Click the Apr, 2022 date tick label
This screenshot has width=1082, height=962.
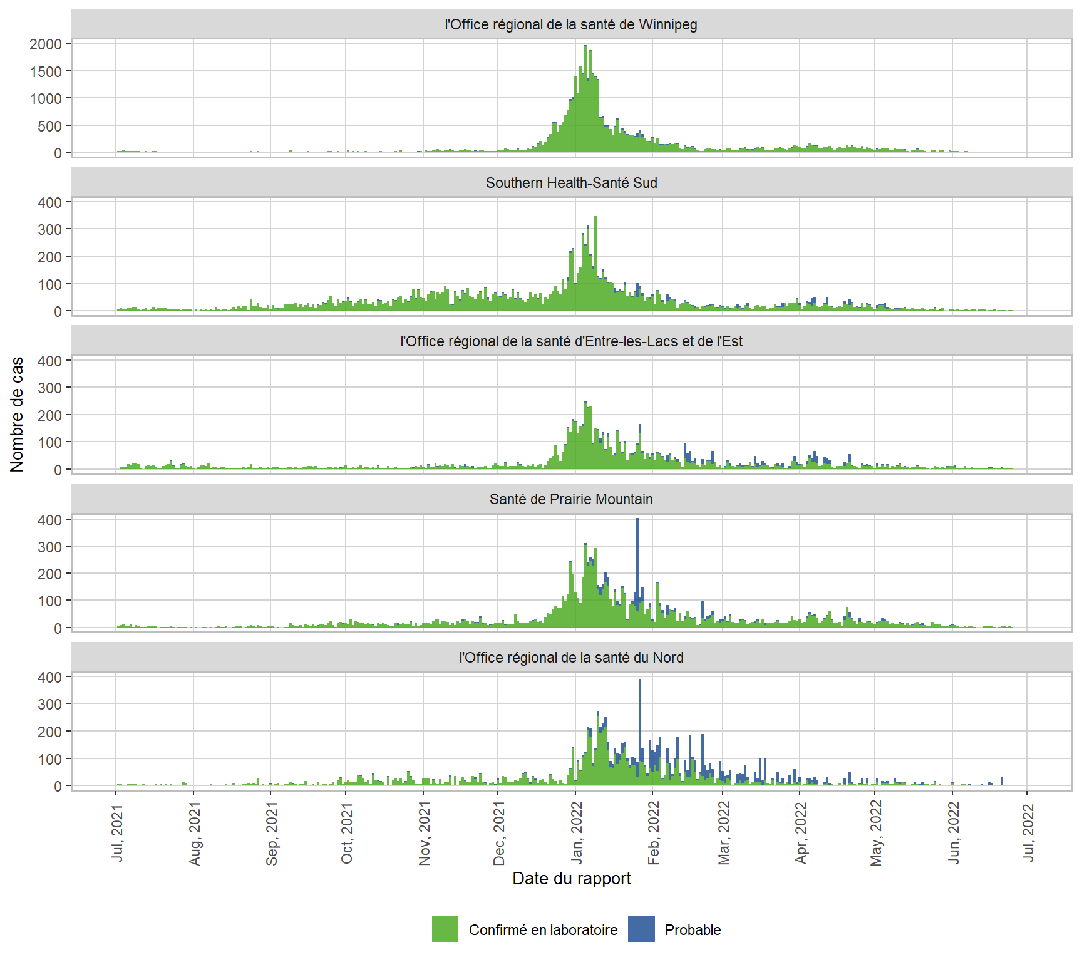pos(800,833)
